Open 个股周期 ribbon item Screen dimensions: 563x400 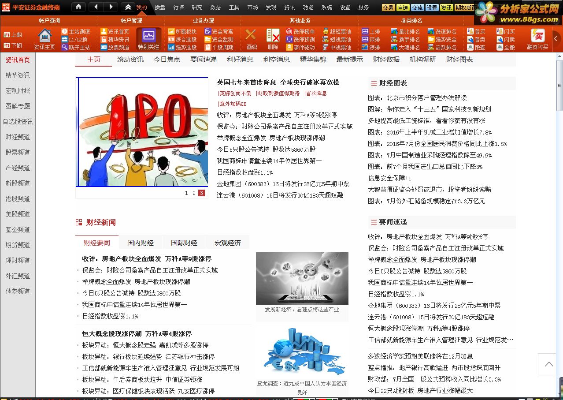(219, 47)
